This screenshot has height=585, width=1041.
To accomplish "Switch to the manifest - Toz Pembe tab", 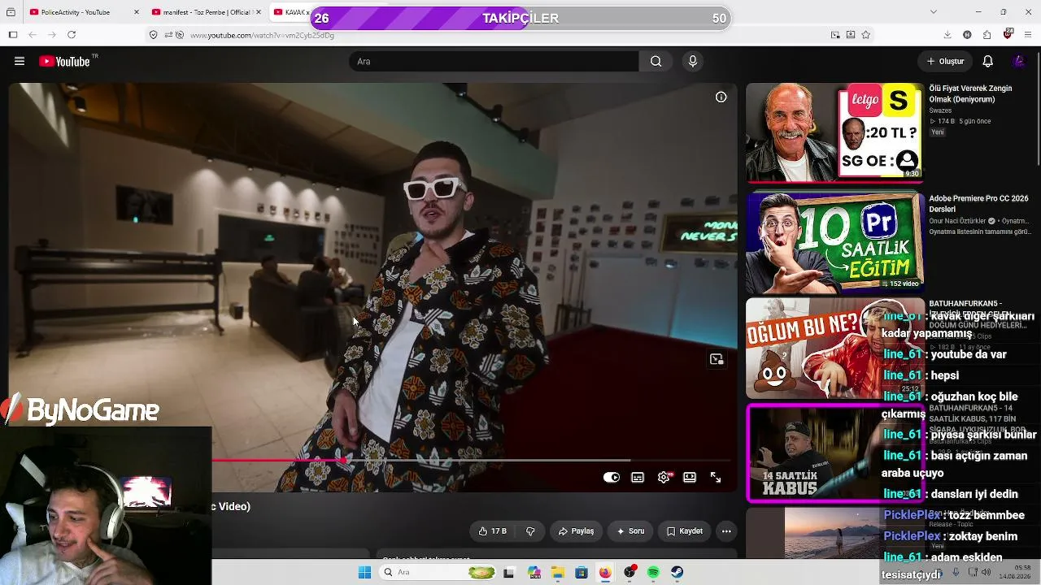I will click(x=206, y=12).
